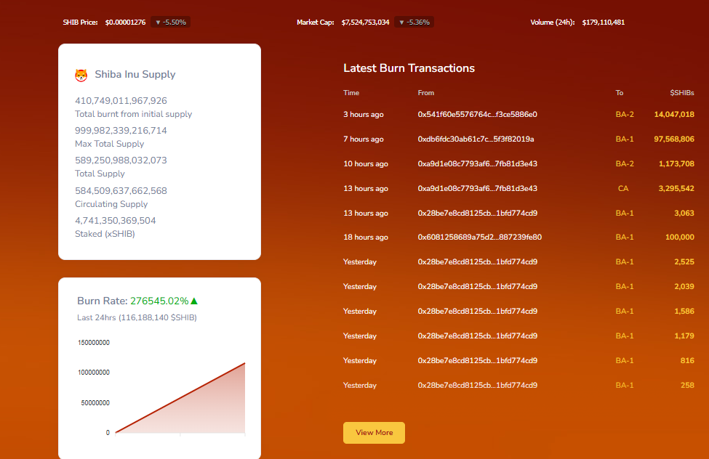Click the 18 hours ago timestamp

366,237
